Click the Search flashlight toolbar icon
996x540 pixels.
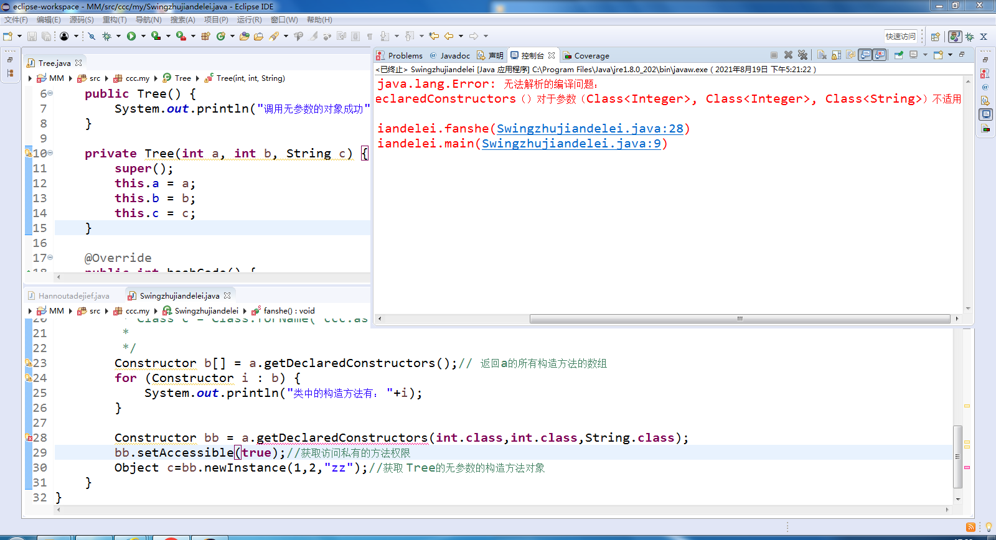[x=274, y=36]
